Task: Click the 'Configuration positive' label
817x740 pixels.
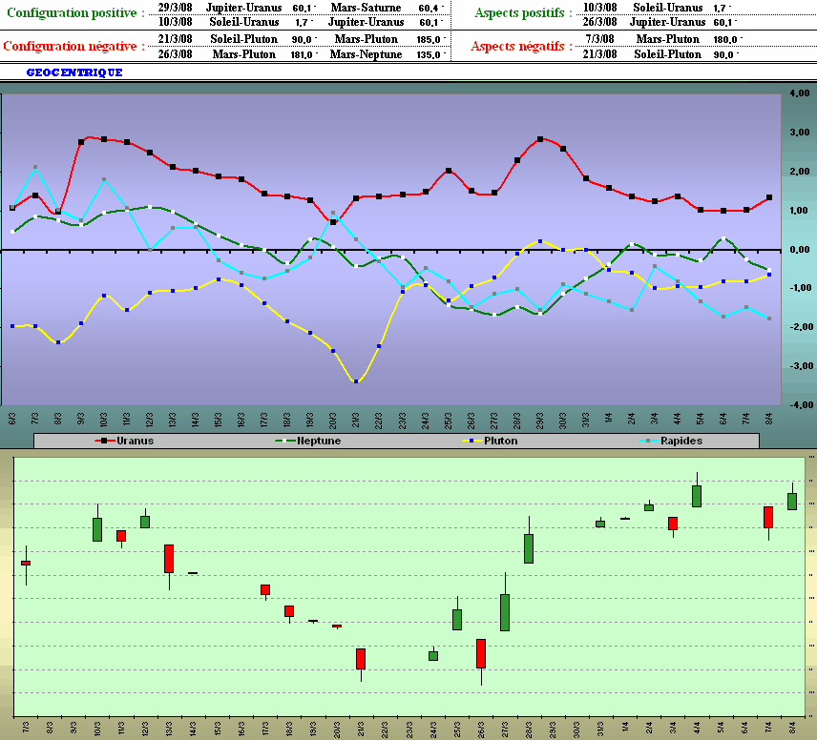Action: (x=75, y=12)
